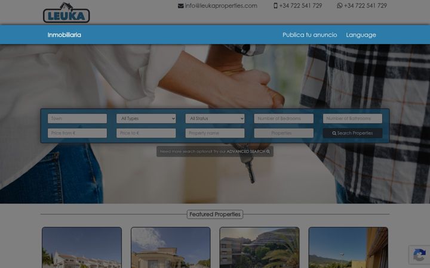Open fourth featured property mountain view thumbnail

click(348, 248)
